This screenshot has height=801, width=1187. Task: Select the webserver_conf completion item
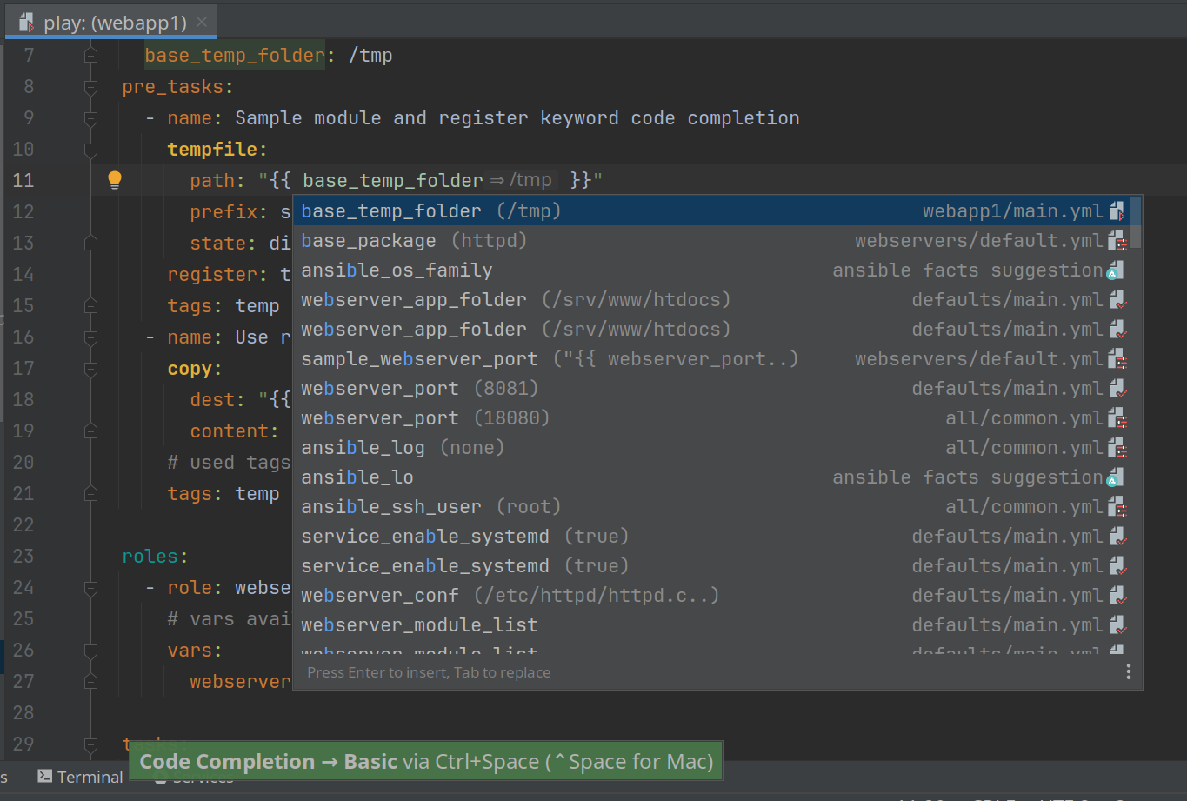click(x=712, y=595)
